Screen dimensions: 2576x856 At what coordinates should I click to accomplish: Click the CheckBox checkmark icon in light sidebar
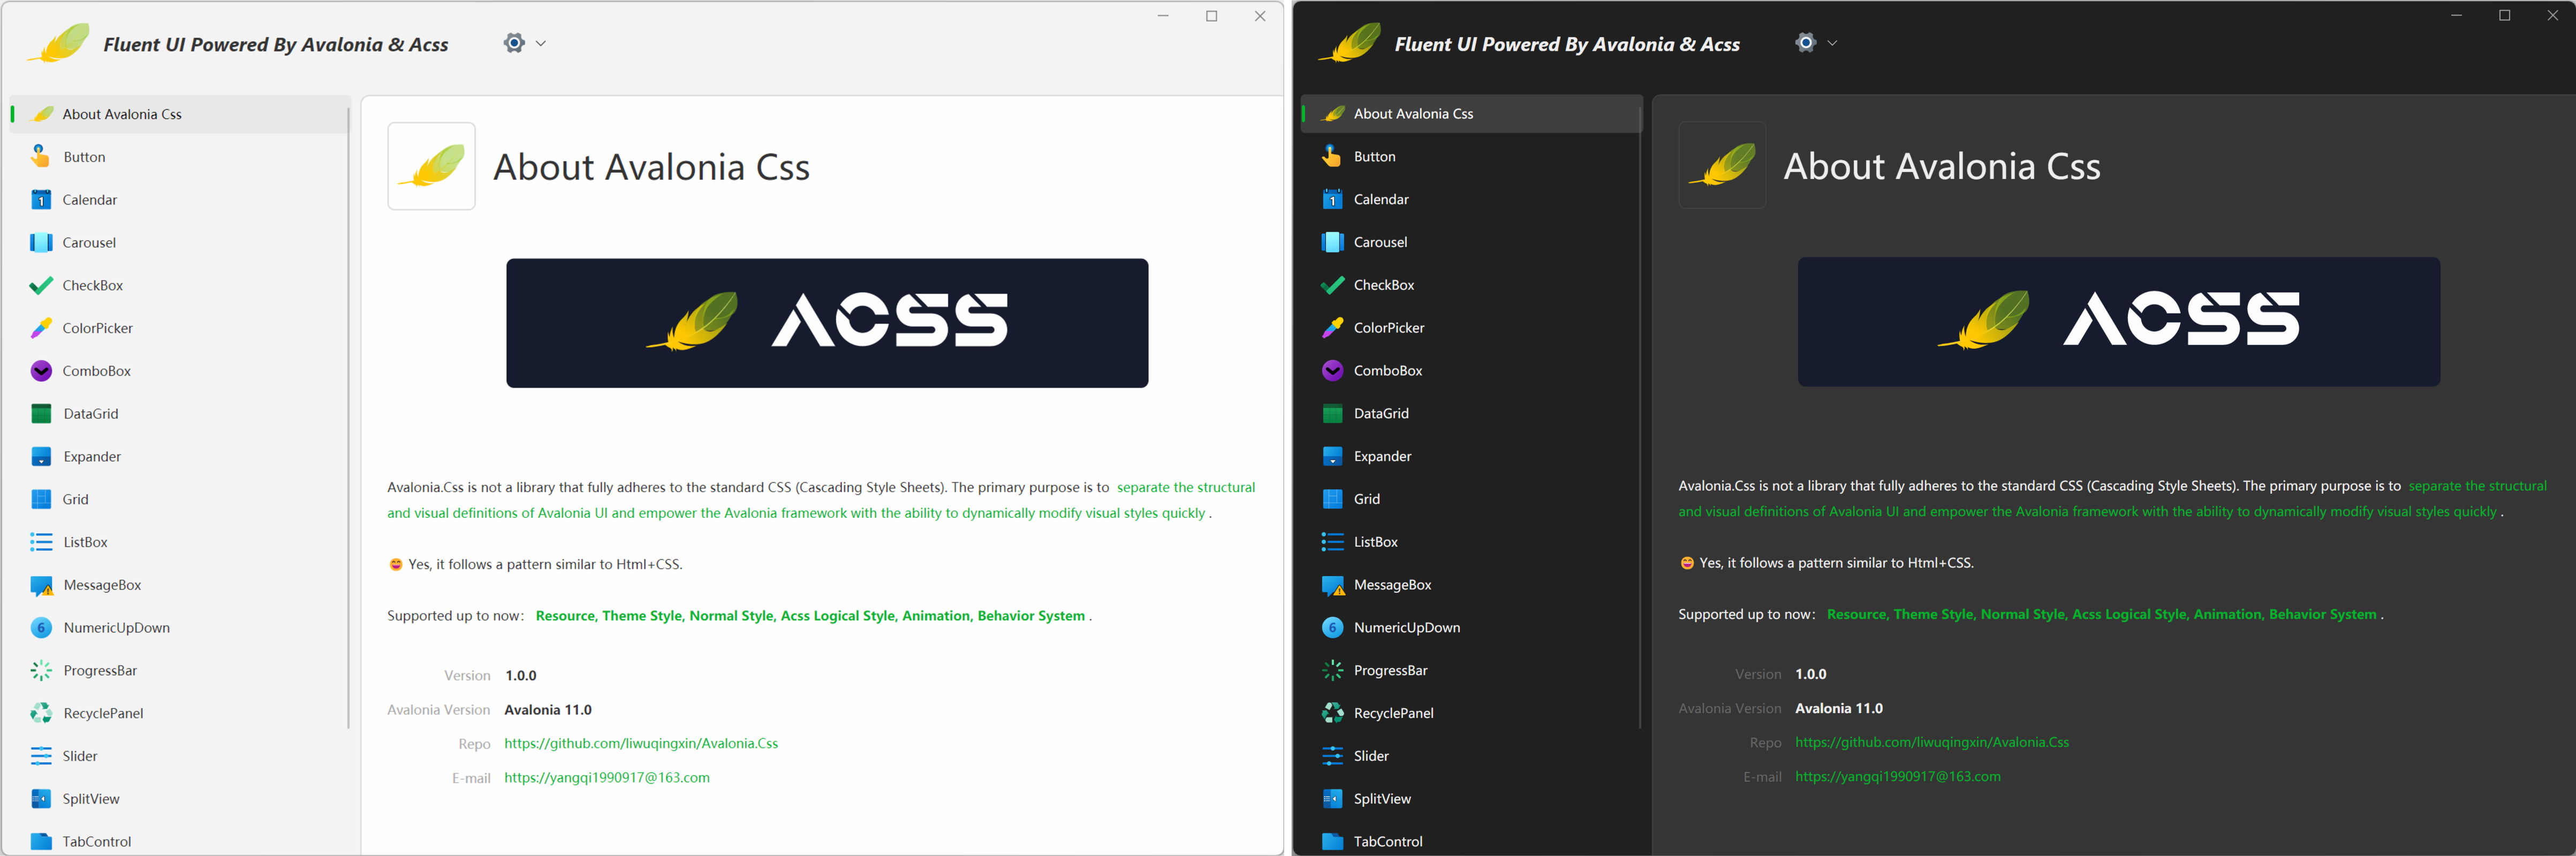pos(41,286)
